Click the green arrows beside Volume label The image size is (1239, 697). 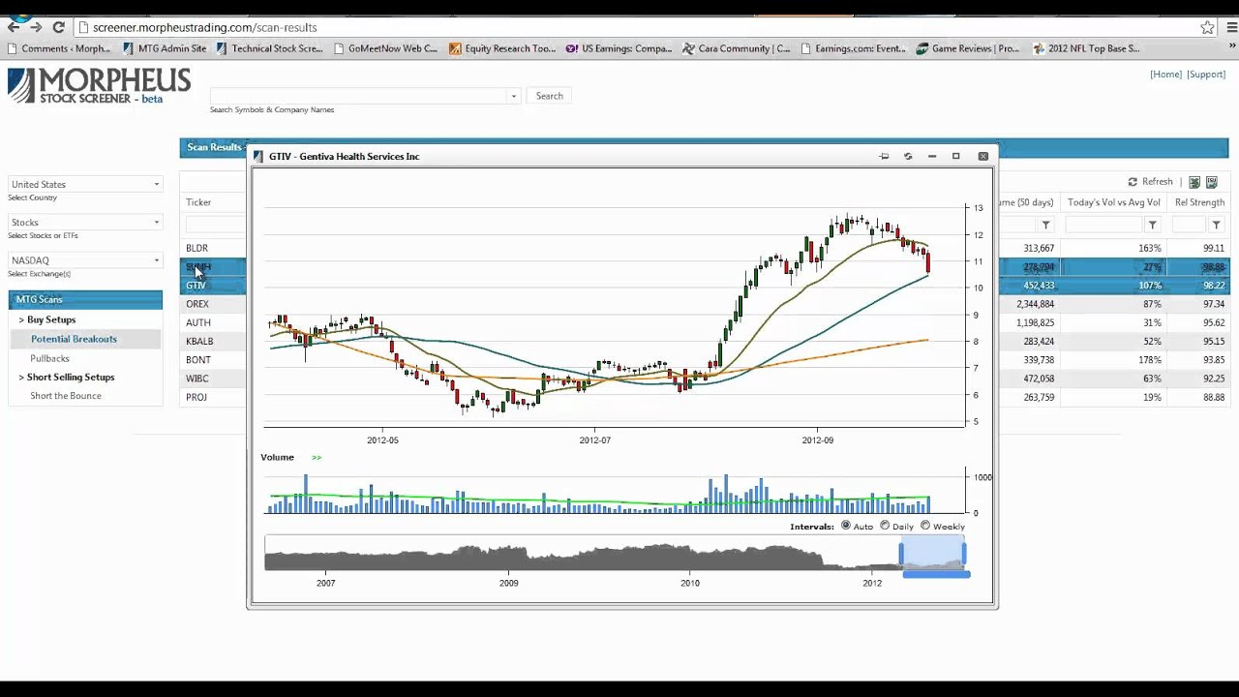click(317, 458)
